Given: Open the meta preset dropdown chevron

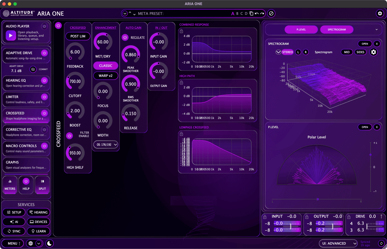Looking at the screenshot, I should 125,13.
